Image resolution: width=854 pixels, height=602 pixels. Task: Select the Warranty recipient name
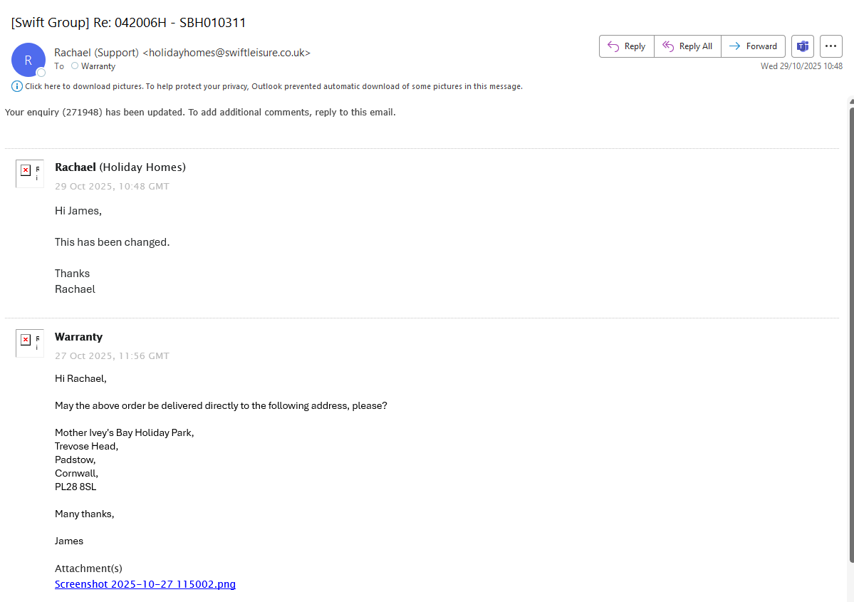pyautogui.click(x=98, y=66)
